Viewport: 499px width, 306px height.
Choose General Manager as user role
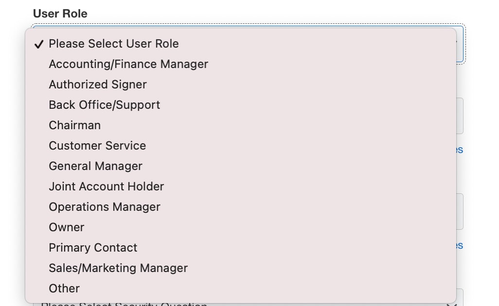point(96,166)
